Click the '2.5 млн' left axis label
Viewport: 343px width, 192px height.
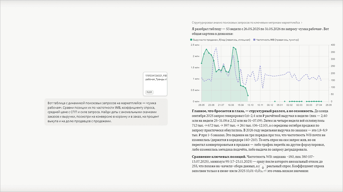coord(195,45)
